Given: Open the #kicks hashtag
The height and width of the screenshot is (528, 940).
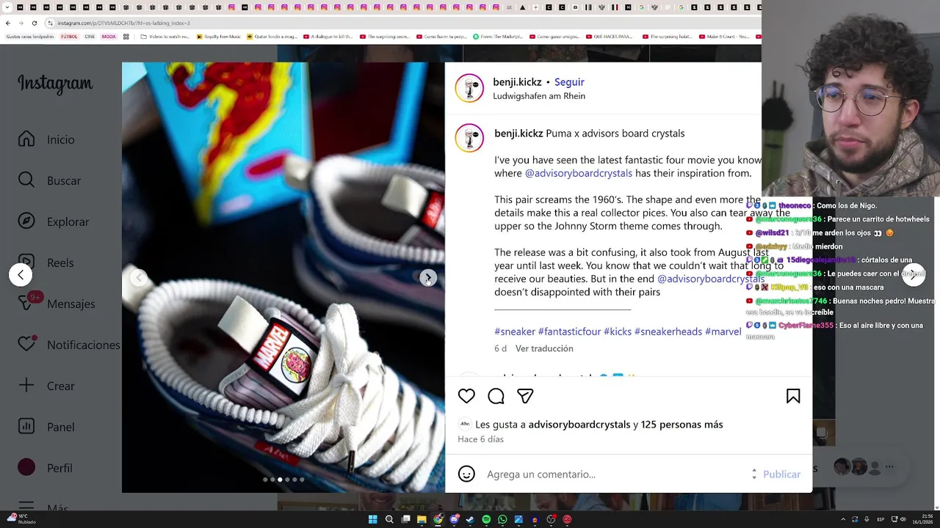Looking at the screenshot, I should [x=618, y=331].
